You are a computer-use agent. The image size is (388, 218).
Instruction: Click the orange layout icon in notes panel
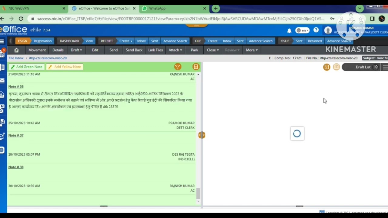(196, 67)
